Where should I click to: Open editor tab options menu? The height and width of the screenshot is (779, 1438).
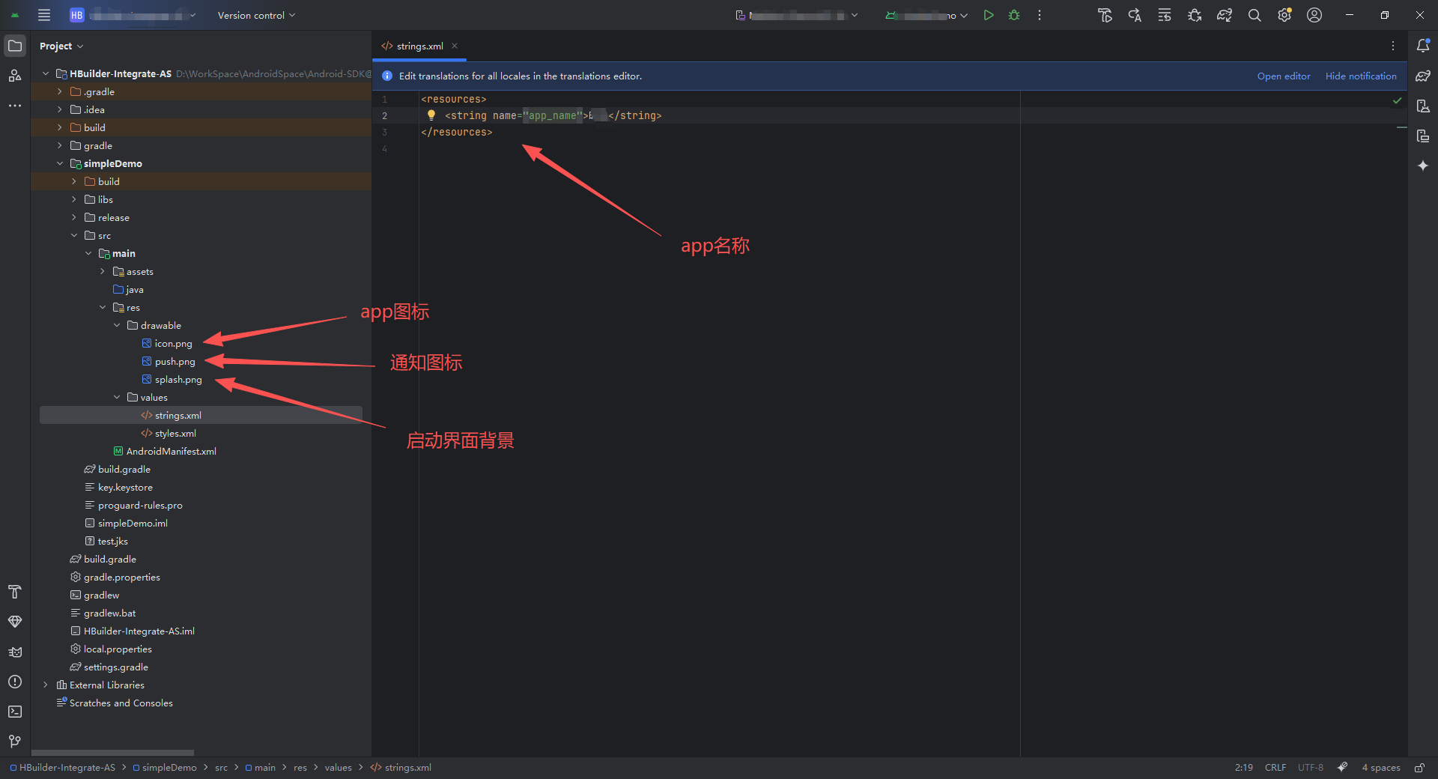1393,46
